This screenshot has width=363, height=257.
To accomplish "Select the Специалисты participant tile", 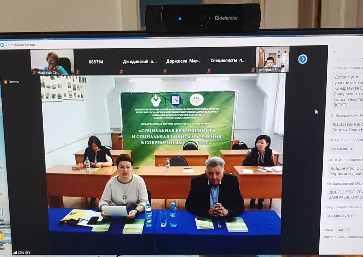I will (228, 61).
